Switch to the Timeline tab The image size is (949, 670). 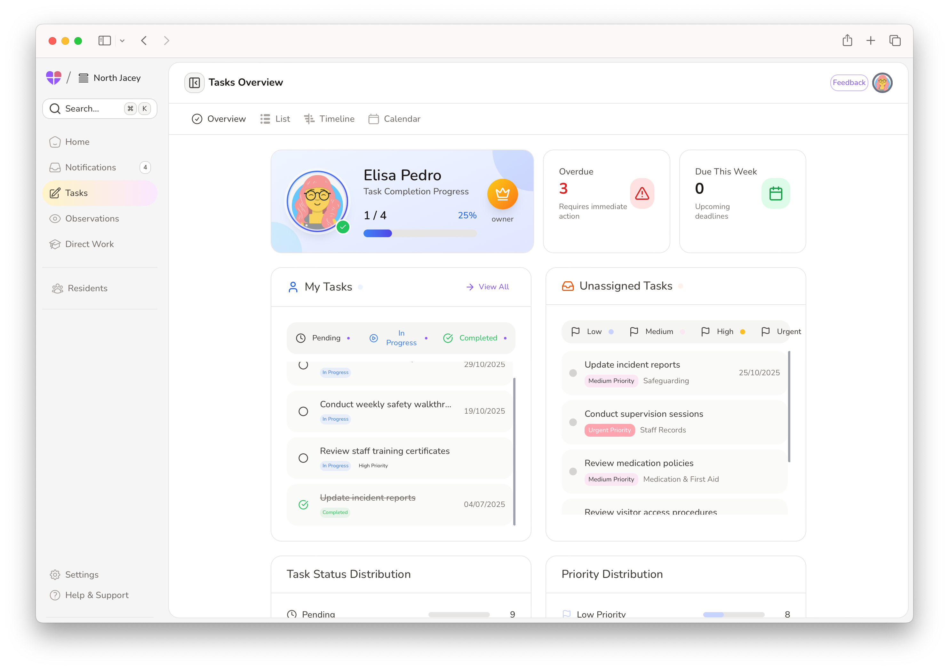pyautogui.click(x=330, y=119)
